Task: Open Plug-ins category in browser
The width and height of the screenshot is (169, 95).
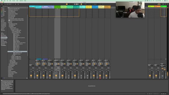Action: (x=3, y=28)
